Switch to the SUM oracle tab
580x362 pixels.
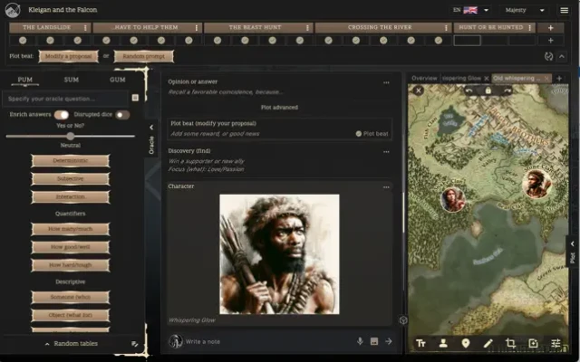[71, 80]
